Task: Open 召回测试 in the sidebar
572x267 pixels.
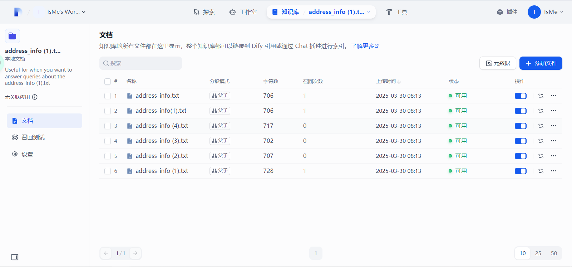Action: [33, 137]
